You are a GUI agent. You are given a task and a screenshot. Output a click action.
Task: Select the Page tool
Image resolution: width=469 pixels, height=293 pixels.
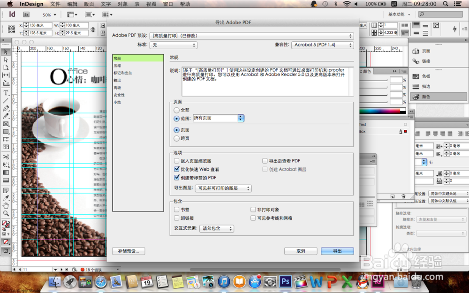click(6, 67)
